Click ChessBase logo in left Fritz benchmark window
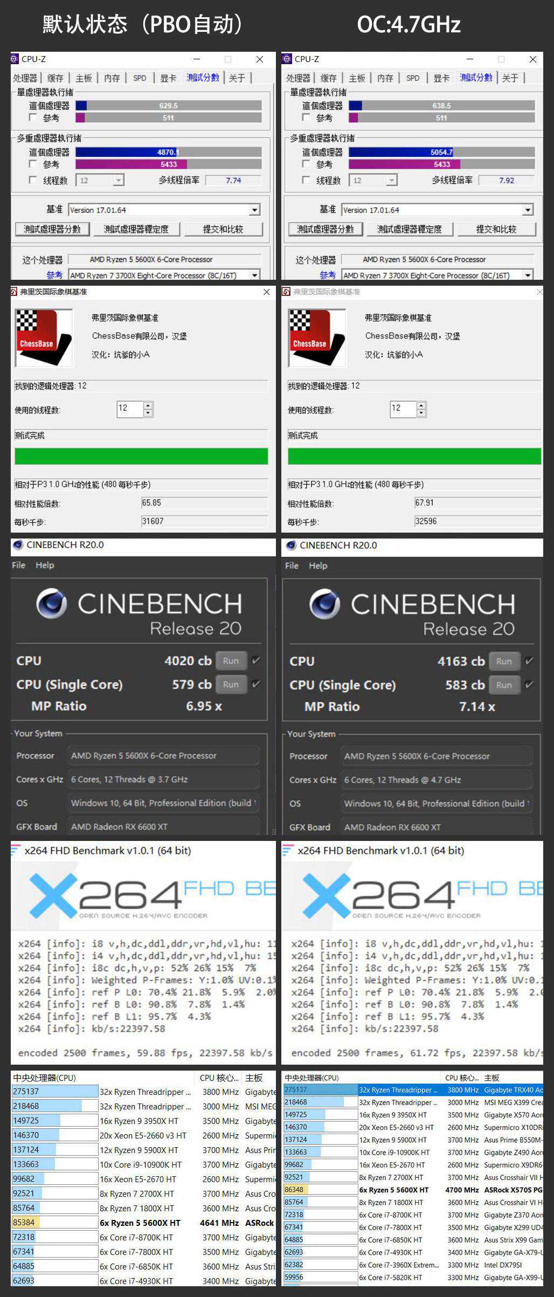The image size is (554, 1297). [44, 337]
